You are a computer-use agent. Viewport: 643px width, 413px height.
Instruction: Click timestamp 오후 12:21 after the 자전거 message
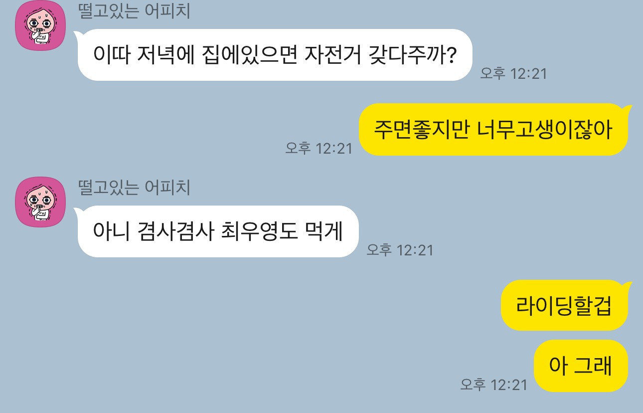[x=513, y=74]
